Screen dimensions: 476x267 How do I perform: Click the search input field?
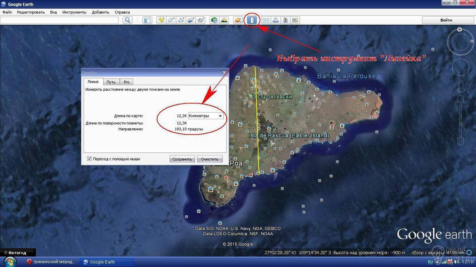click(x=59, y=20)
